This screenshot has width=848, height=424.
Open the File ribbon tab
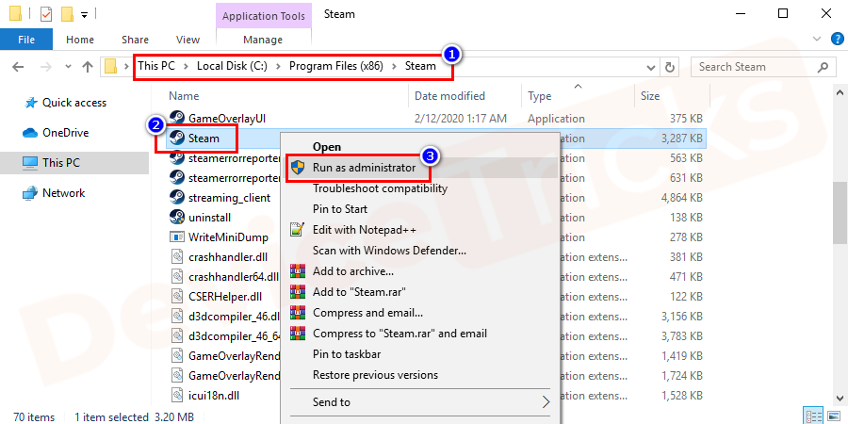[x=25, y=40]
